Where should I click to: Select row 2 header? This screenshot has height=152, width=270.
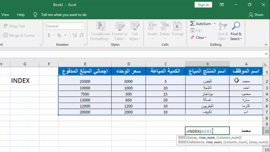pyautogui.click(x=267, y=81)
